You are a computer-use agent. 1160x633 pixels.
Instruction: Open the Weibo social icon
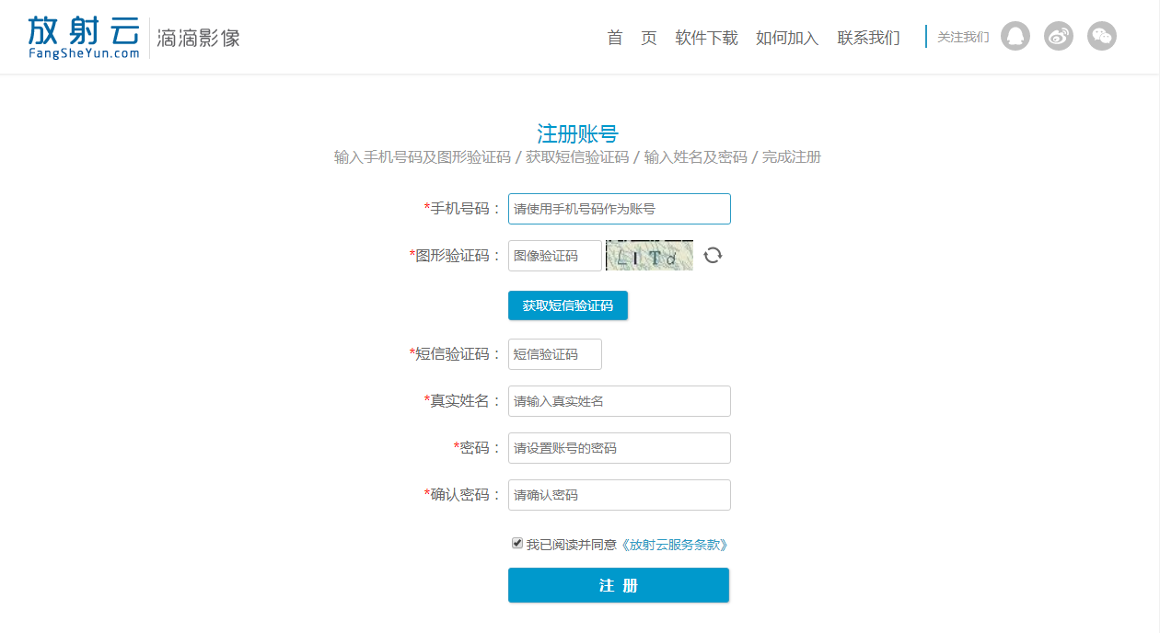click(1059, 37)
